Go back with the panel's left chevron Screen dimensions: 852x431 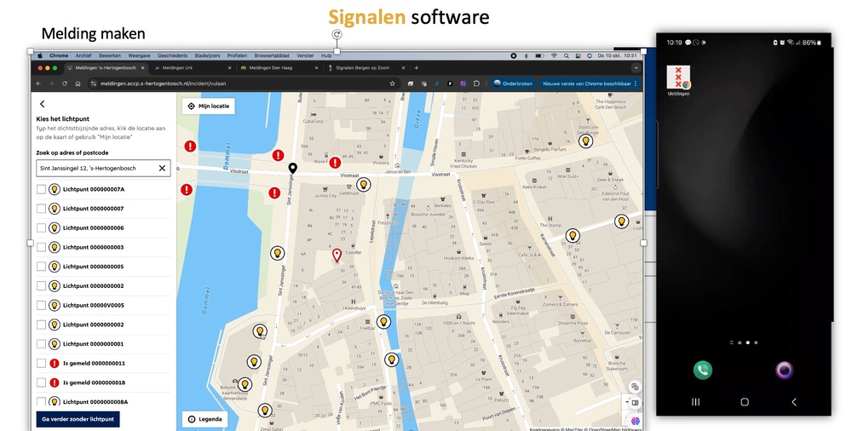pyautogui.click(x=43, y=104)
